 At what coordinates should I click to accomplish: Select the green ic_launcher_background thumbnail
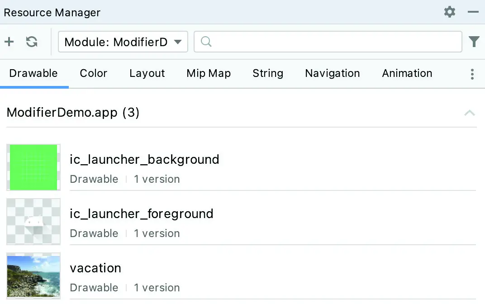(x=33, y=167)
